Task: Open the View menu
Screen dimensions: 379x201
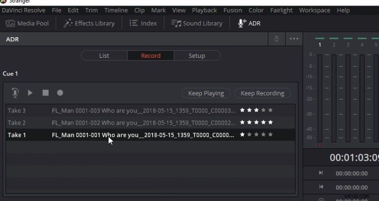Action: [179, 11]
